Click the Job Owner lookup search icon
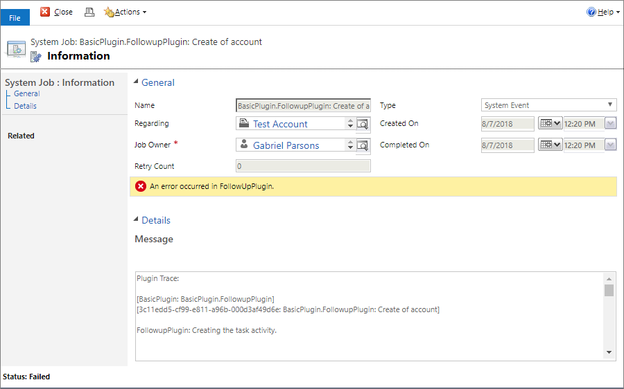Screen dimensions: 624x389 [363, 145]
